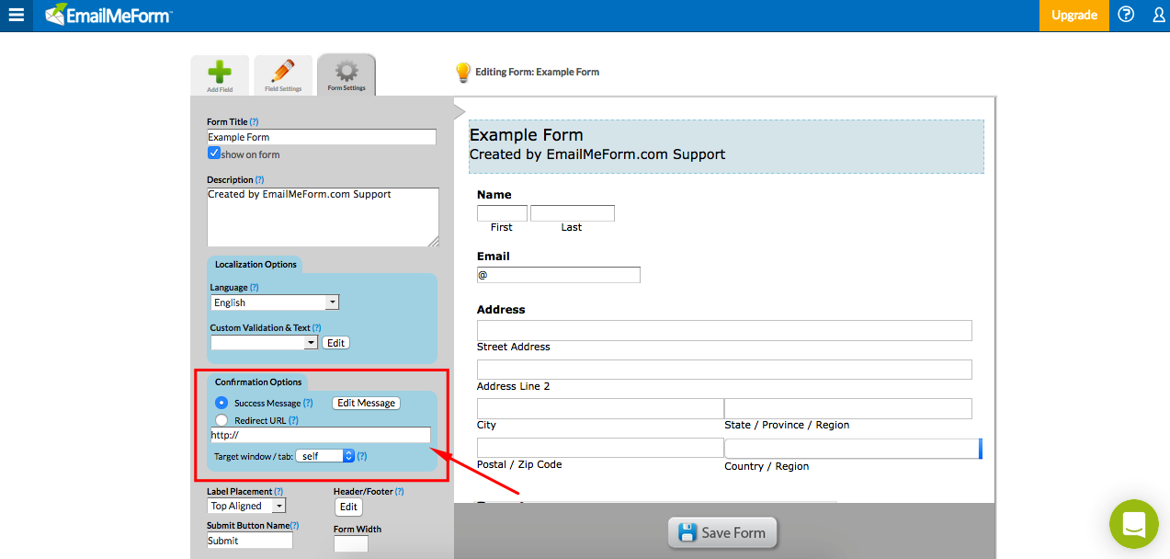Open the Label Placement dropdown
The width and height of the screenshot is (1170, 559).
click(x=246, y=506)
